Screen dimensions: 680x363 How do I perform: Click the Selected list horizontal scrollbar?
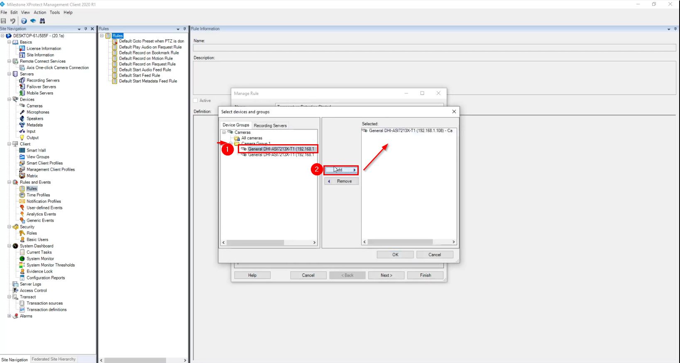[x=409, y=242]
